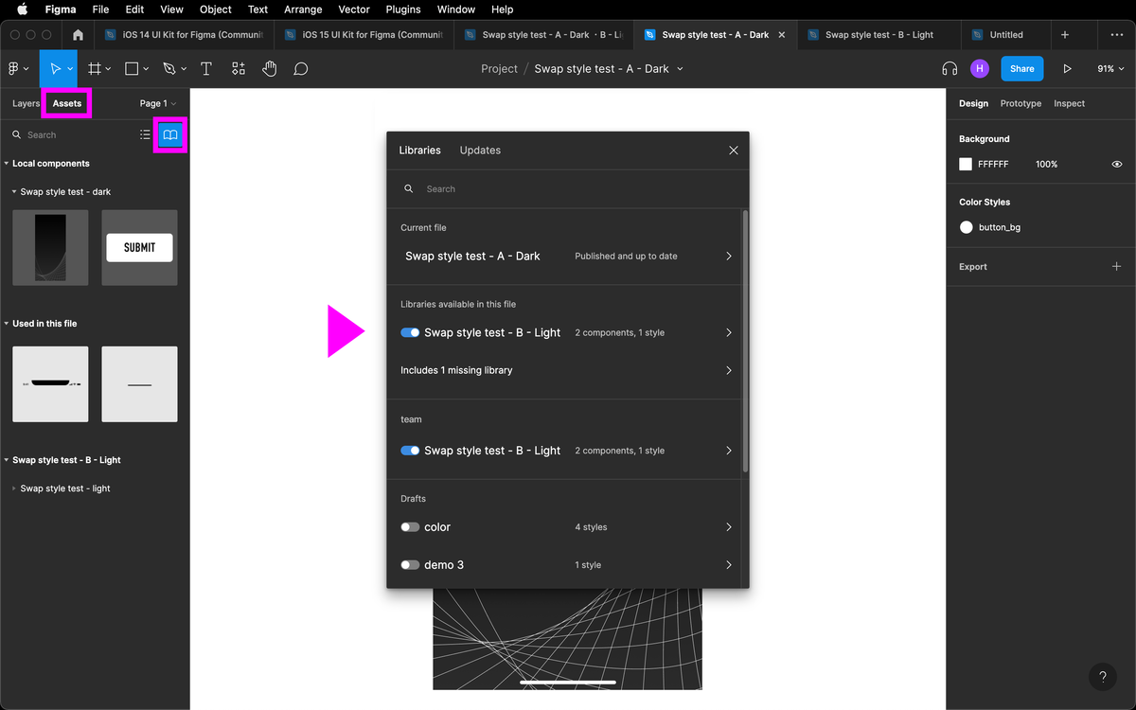
Task: Select the dark phone screen component thumbnail
Action: (x=50, y=248)
